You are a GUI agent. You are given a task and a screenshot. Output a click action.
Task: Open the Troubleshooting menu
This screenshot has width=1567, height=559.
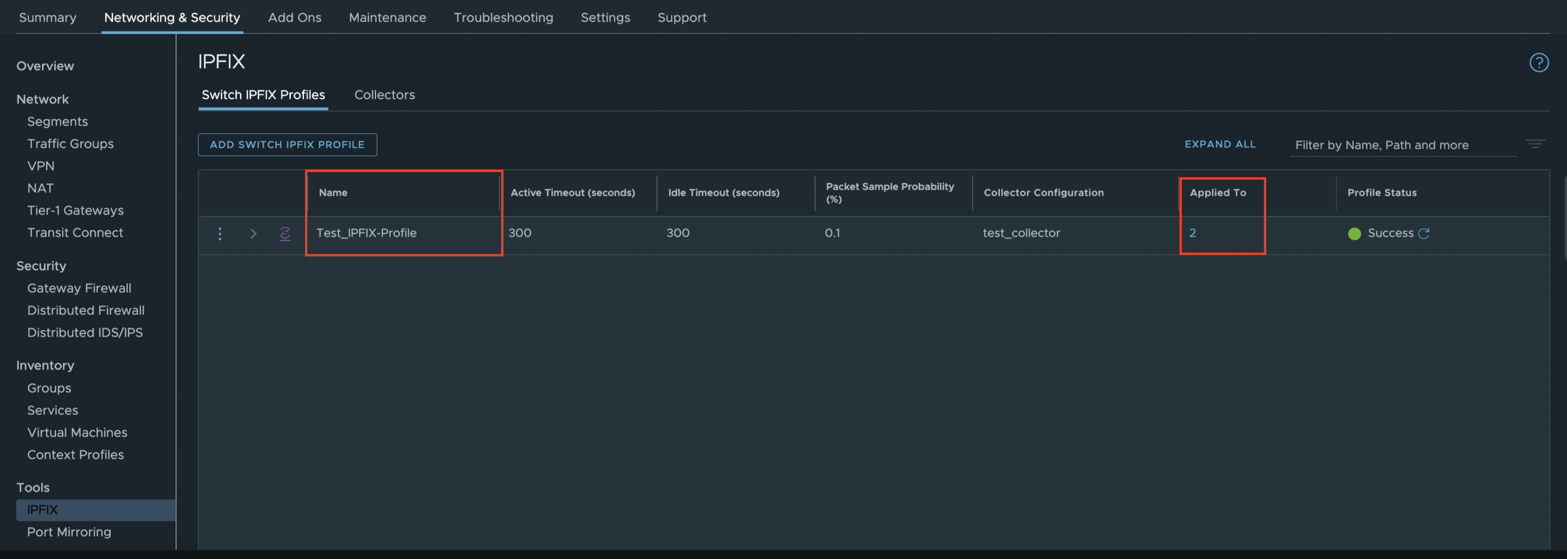[x=503, y=17]
